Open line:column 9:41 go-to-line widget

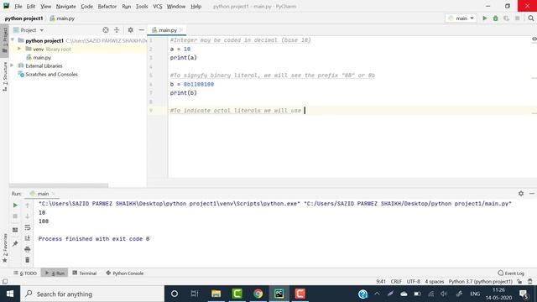(x=381, y=282)
